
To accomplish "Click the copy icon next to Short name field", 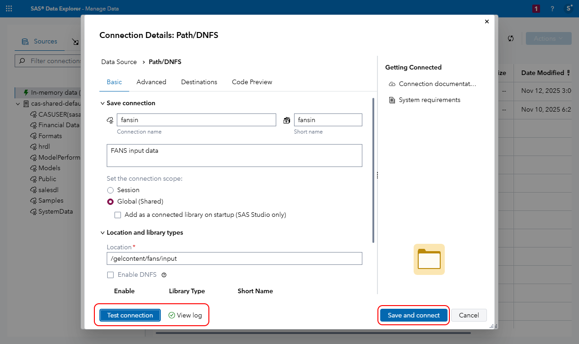I will [x=287, y=120].
